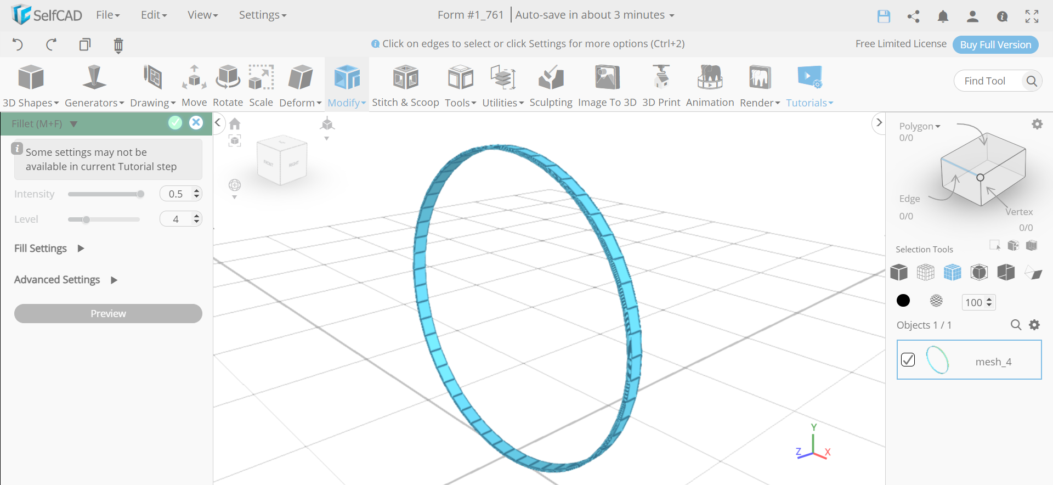The image size is (1053, 485).
Task: Open the Fillet (M+F) panel dropdown
Action: 73,124
